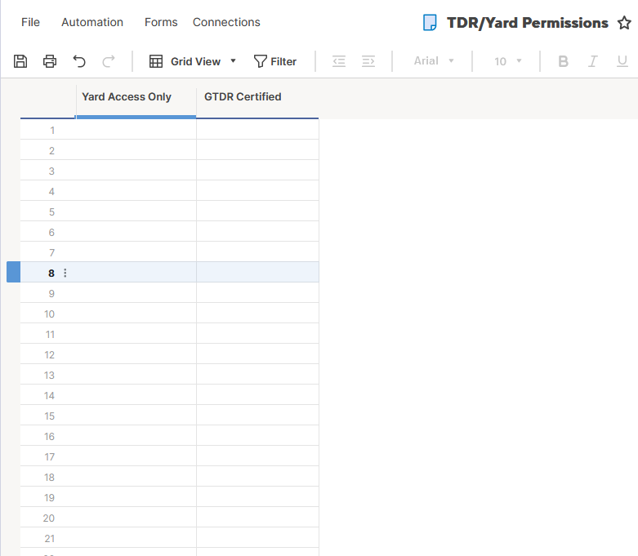Select row number 2

[51, 150]
